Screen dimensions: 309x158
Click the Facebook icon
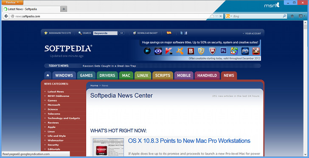(186, 33)
